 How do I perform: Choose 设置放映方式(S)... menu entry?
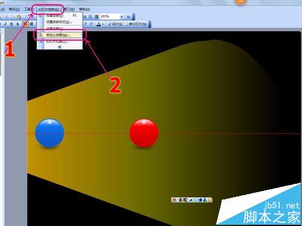[60, 22]
